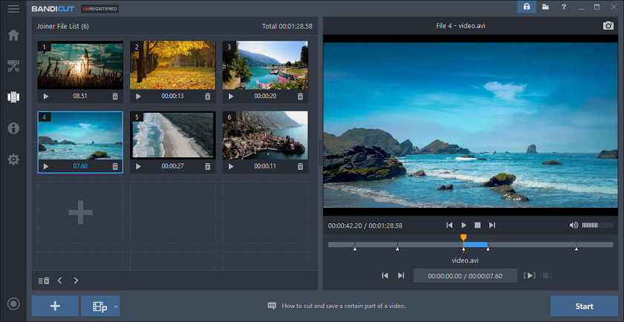This screenshot has width=624, height=322.
Task: Select the Join mode sidebar icon
Action: [13, 97]
